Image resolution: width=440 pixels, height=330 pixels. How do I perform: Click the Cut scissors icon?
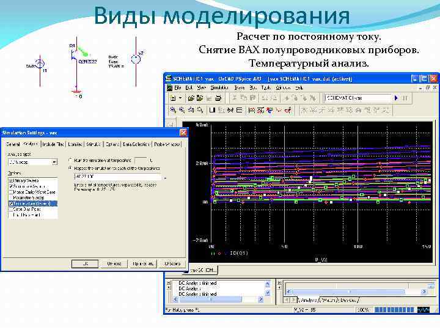click(234, 98)
